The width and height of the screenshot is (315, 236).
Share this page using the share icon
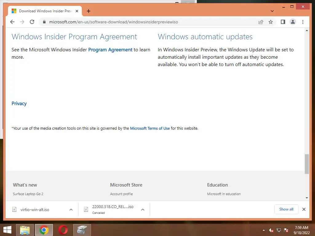(261, 22)
